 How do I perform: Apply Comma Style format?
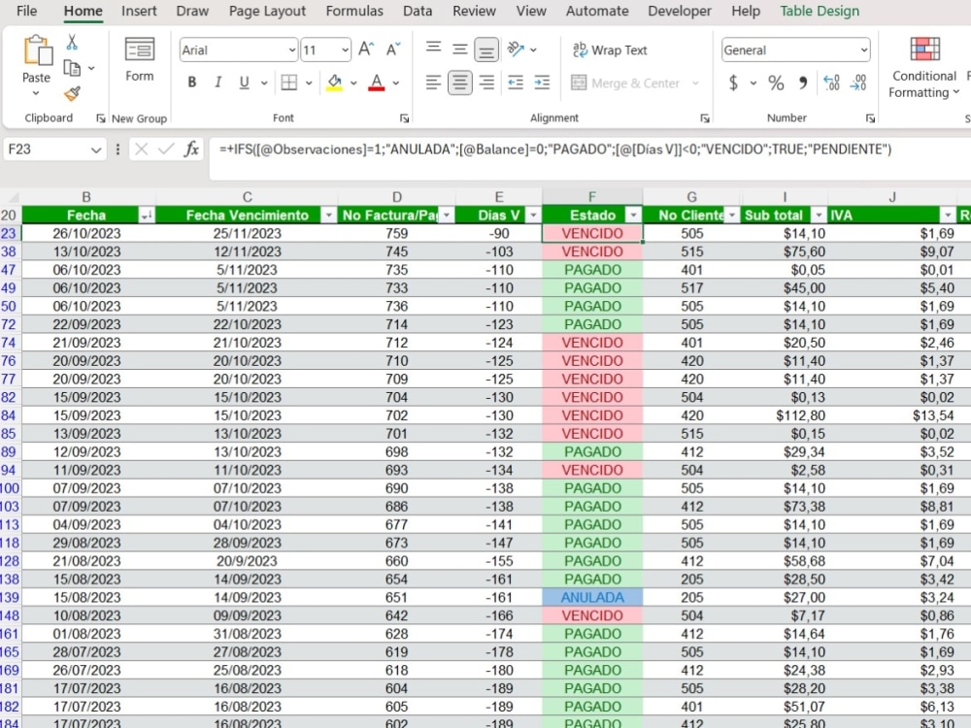click(803, 83)
